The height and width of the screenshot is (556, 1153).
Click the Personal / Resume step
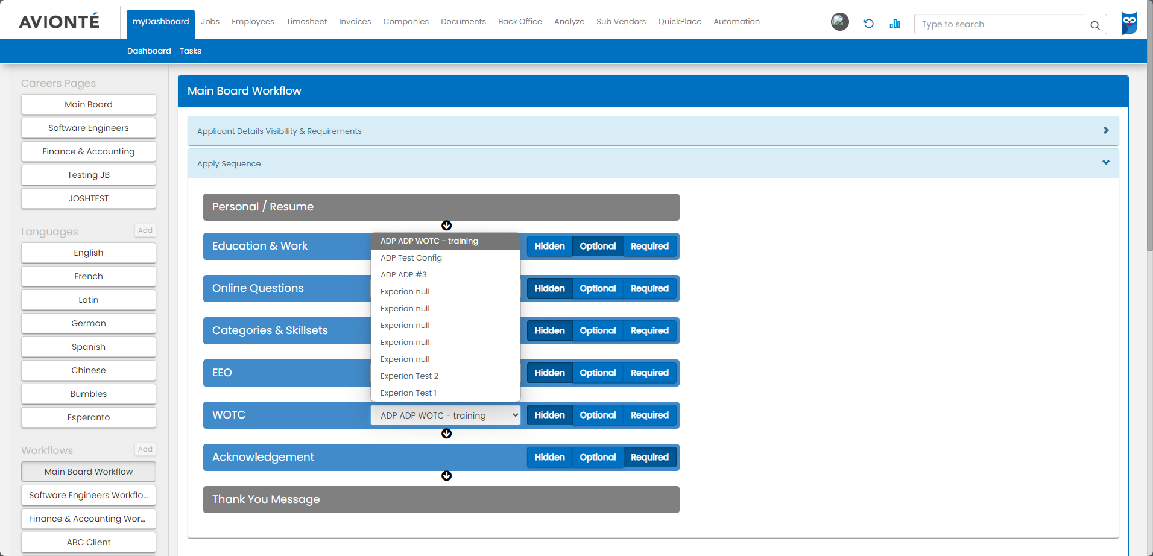pyautogui.click(x=441, y=207)
